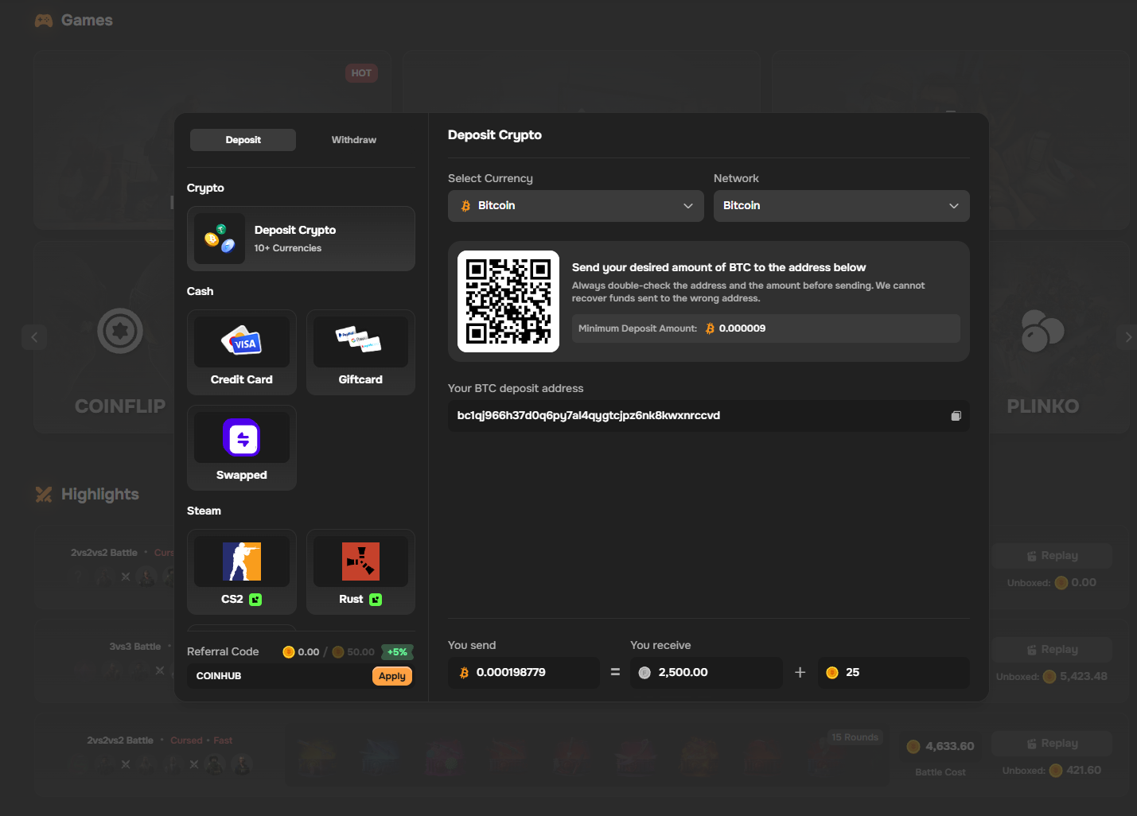Replay the battle with 5,423.48 unboxed
The image size is (1137, 816).
(1052, 650)
